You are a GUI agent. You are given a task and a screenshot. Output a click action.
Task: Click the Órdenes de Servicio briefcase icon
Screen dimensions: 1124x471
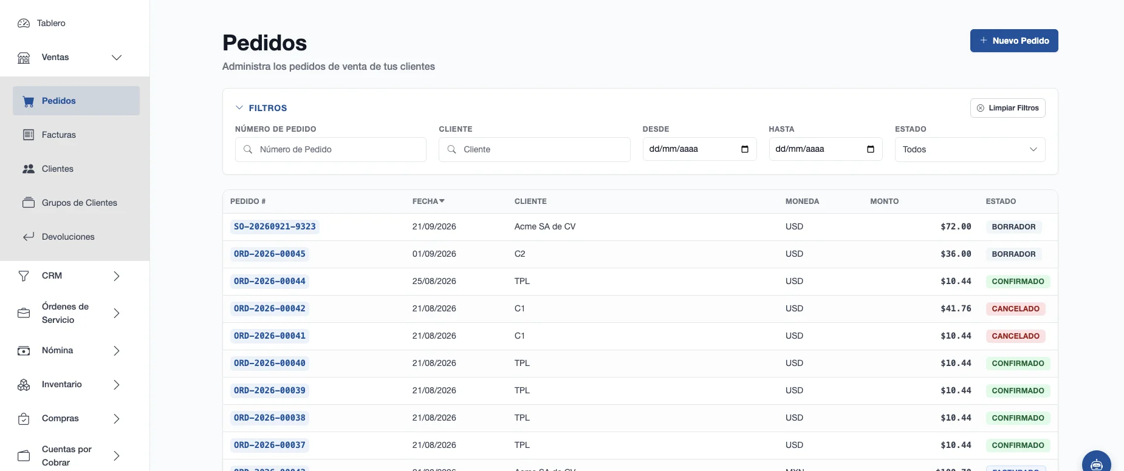[x=24, y=313]
